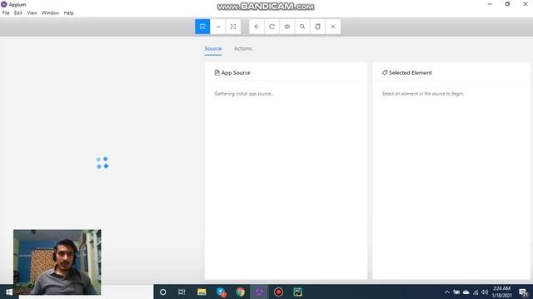Viewport: 533px width, 299px height.
Task: Open Search for element magnifier
Action: 302,27
